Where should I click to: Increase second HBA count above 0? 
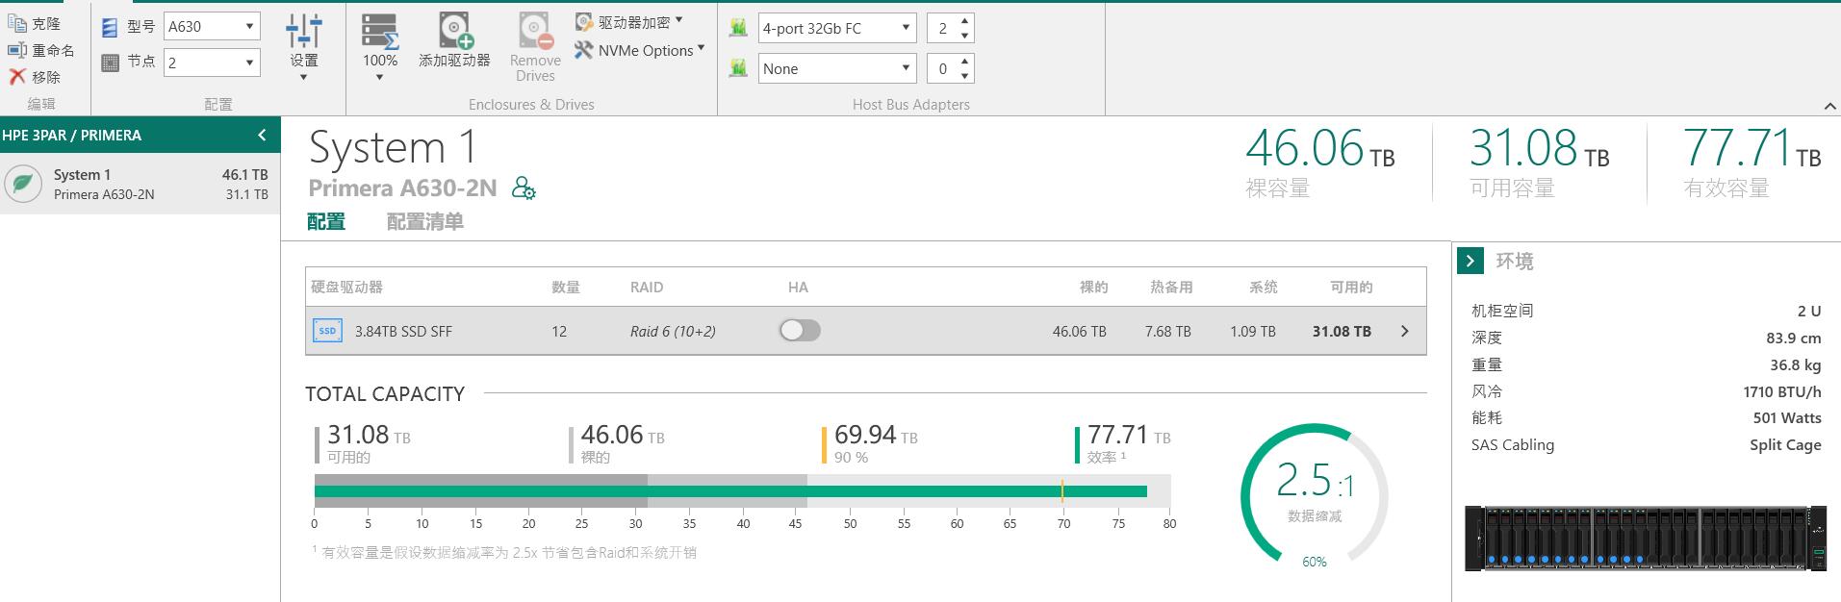pos(966,62)
